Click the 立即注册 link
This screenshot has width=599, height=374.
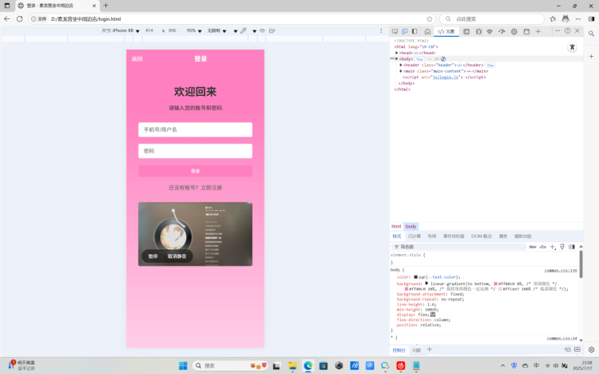tap(212, 188)
